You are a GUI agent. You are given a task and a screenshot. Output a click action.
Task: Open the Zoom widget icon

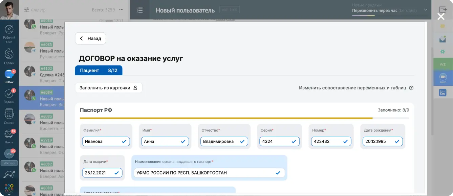[x=443, y=77]
